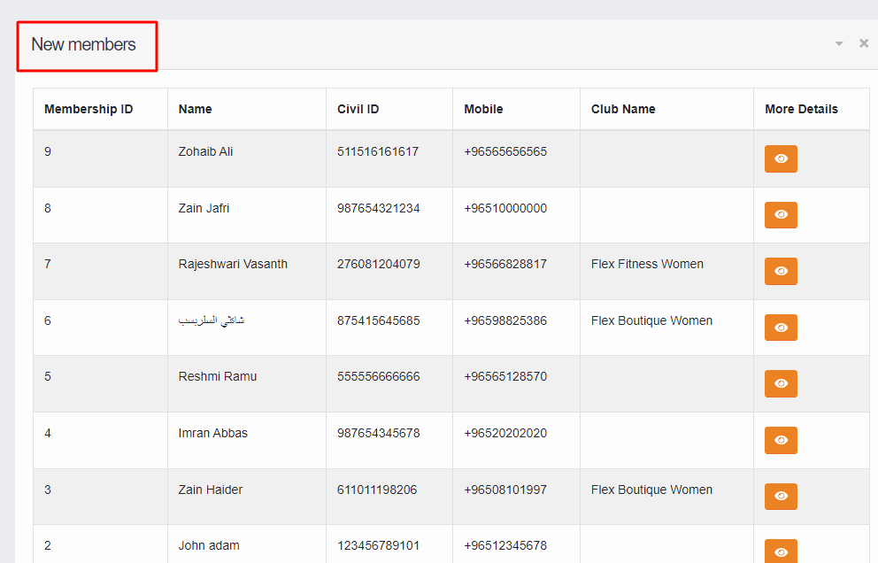Click the Membership ID column header
878x563 pixels.
87,108
